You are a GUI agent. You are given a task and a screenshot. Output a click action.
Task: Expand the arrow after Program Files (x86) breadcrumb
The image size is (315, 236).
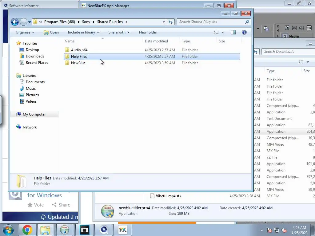[78, 22]
